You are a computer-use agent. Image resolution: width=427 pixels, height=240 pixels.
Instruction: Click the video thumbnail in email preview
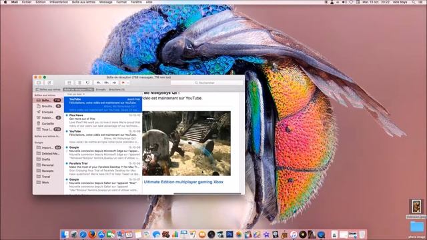tap(187, 143)
